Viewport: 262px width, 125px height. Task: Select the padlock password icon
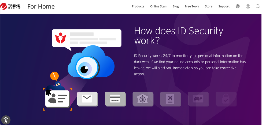coord(226,99)
